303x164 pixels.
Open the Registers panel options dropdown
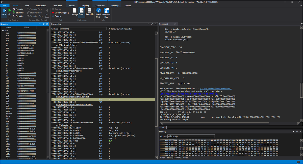[x=40, y=24]
